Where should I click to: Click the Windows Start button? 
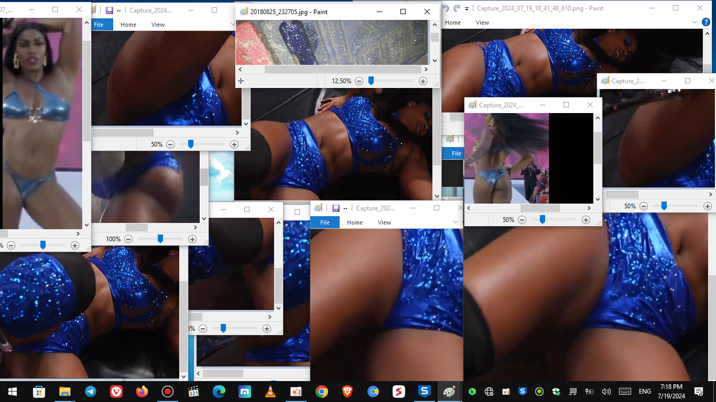12,392
